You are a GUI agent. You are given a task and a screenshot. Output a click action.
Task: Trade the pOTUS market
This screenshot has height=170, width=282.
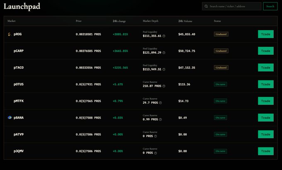[266, 84]
